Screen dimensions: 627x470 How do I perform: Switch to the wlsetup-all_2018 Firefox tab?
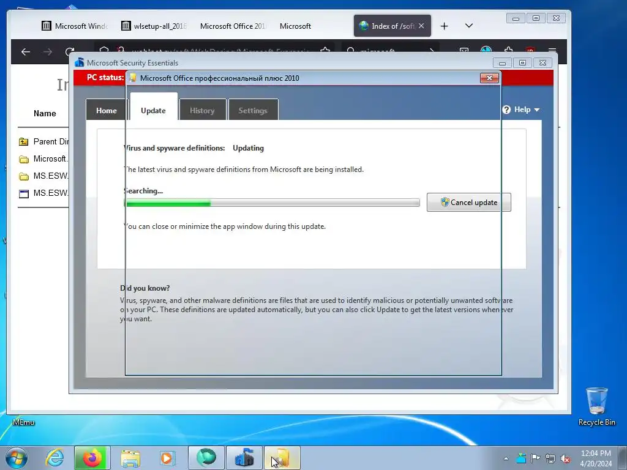pyautogui.click(x=154, y=26)
